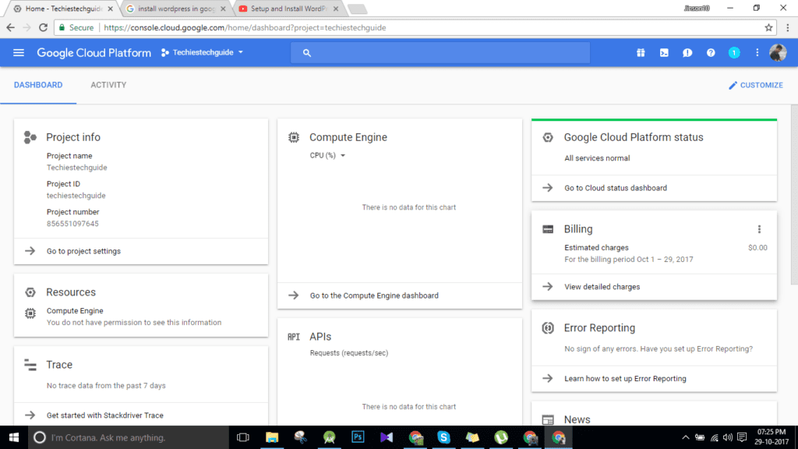This screenshot has width=798, height=449.
Task: Click the page vertical scrollbar thumb
Action: pyautogui.click(x=794, y=194)
